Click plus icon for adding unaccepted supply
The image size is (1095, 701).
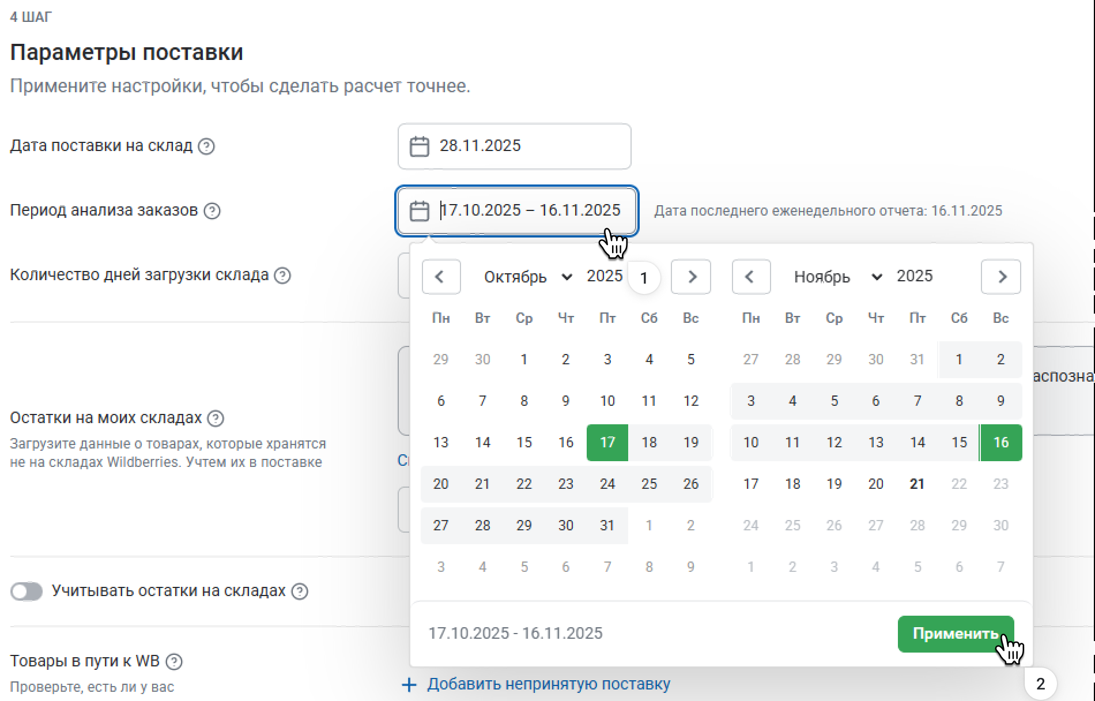click(x=409, y=685)
